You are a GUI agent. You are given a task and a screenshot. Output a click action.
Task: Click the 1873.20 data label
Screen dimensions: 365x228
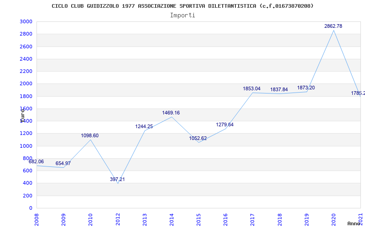click(x=306, y=88)
